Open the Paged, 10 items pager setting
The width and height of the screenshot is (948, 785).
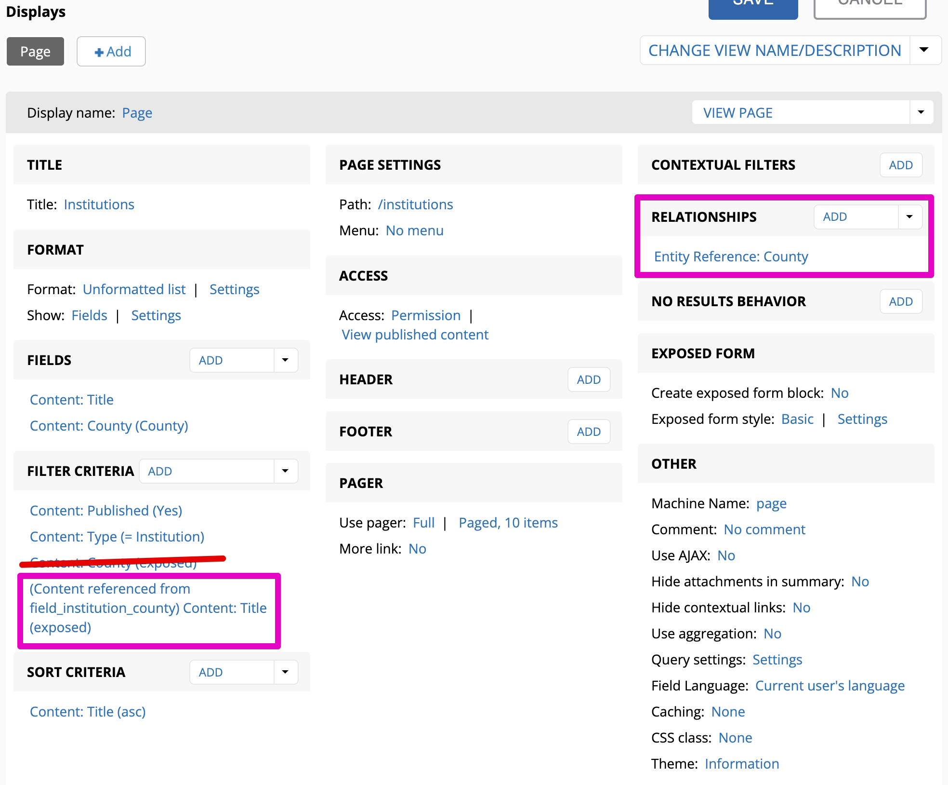[x=508, y=523]
